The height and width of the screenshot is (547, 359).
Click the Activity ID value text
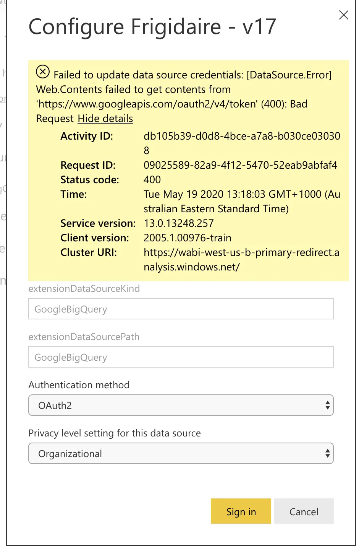tap(241, 136)
